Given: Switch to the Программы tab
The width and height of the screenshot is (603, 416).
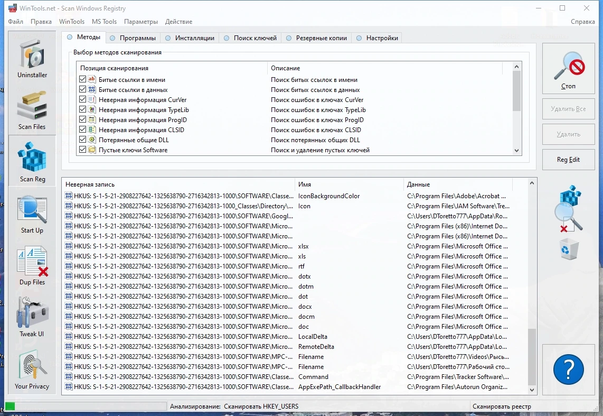Looking at the screenshot, I should pyautogui.click(x=133, y=38).
